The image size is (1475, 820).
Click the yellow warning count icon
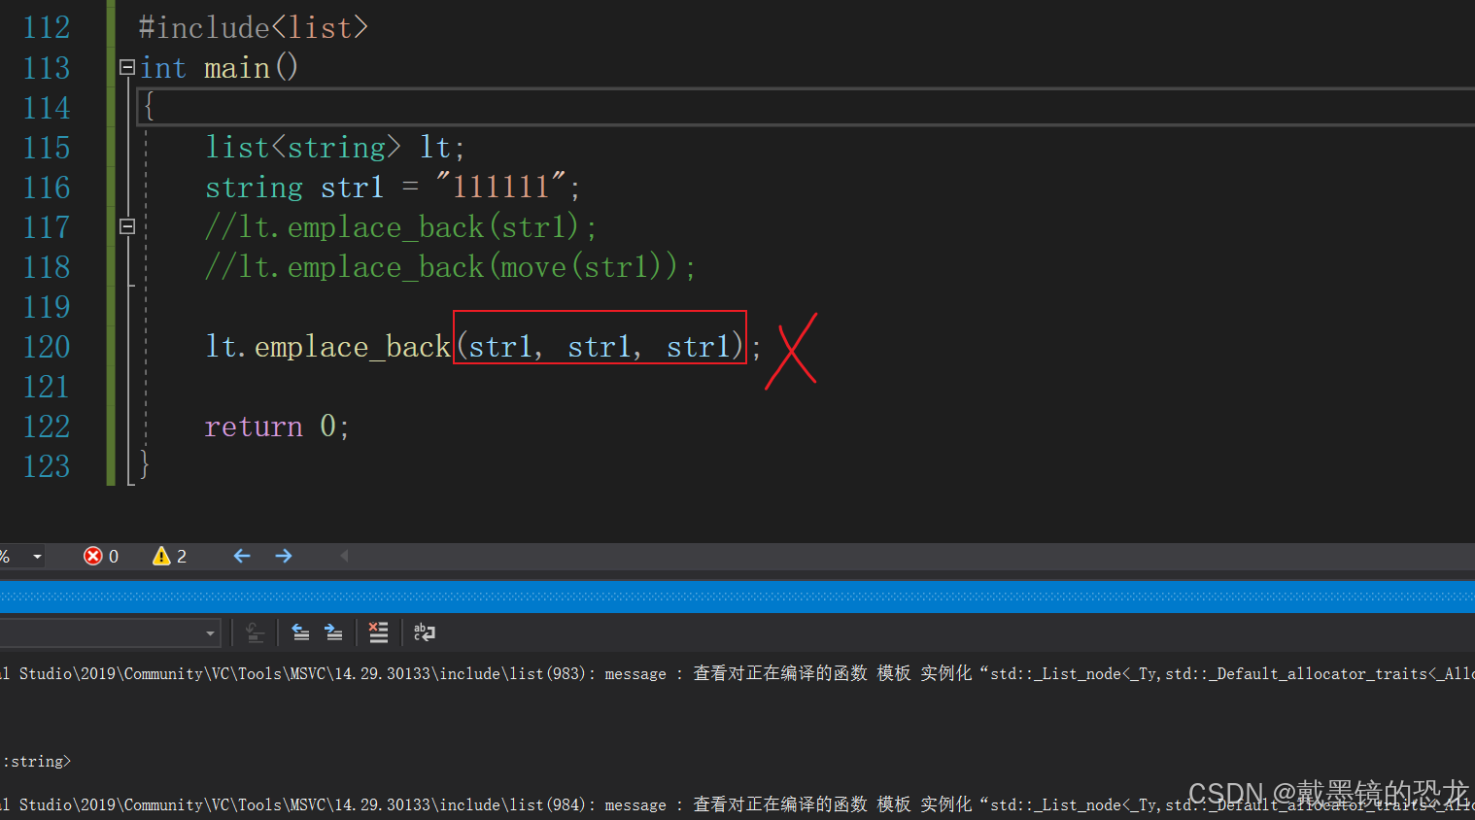pos(161,556)
